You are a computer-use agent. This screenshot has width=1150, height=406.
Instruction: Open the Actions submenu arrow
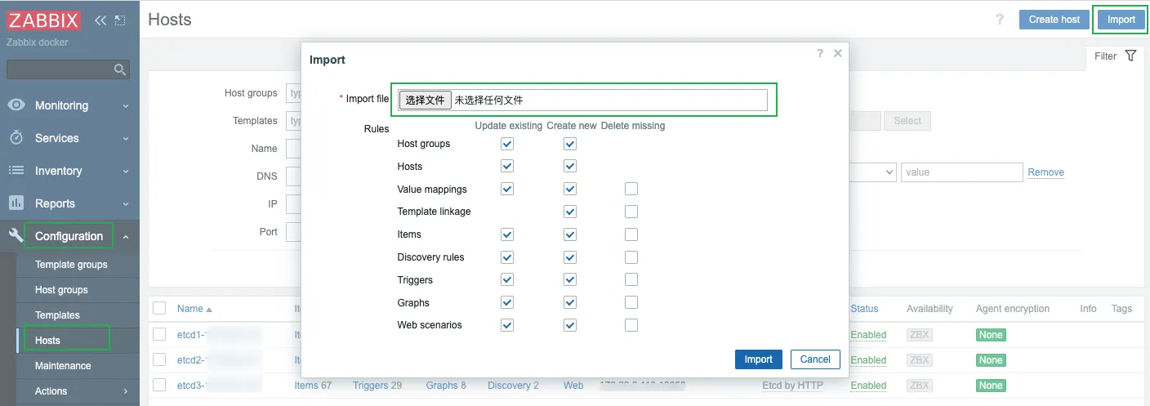click(x=126, y=391)
